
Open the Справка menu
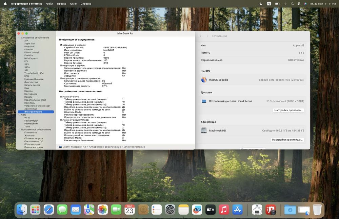pyautogui.click(x=86, y=4)
